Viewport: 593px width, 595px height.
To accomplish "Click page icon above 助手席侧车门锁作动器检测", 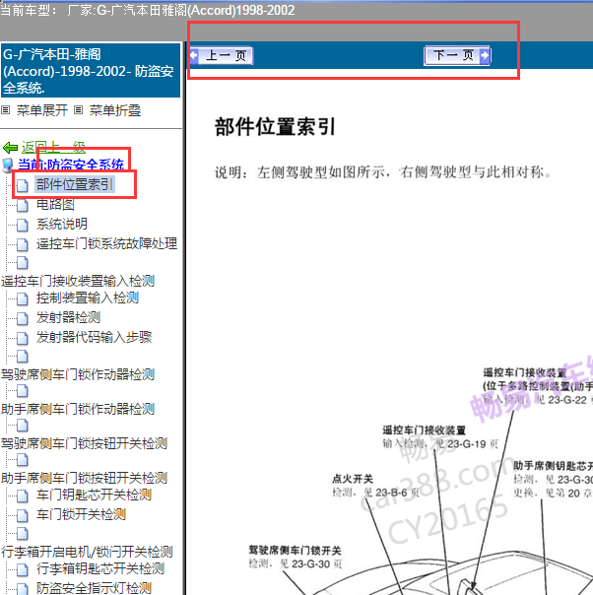I will click(x=23, y=391).
